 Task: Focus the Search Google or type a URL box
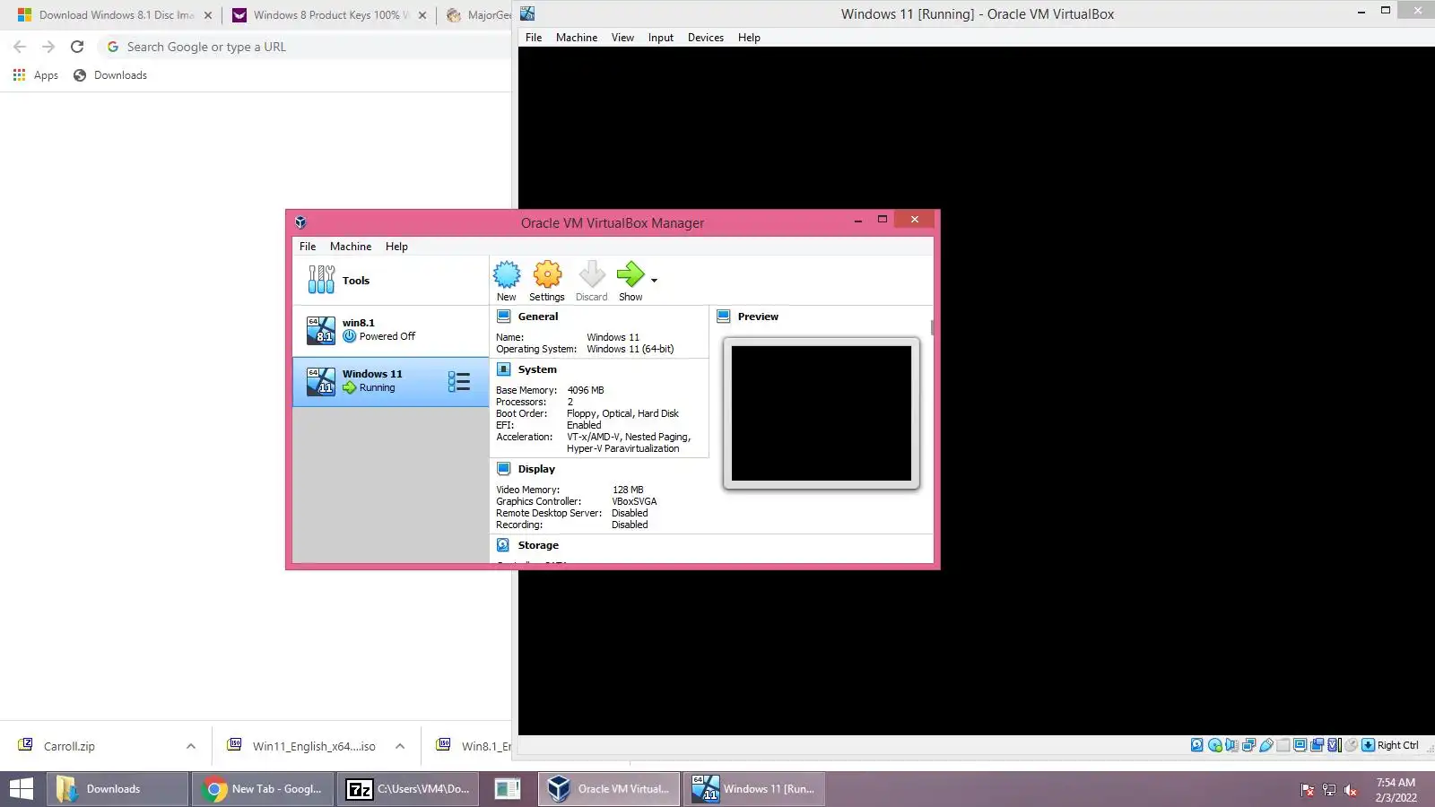pyautogui.click(x=305, y=47)
